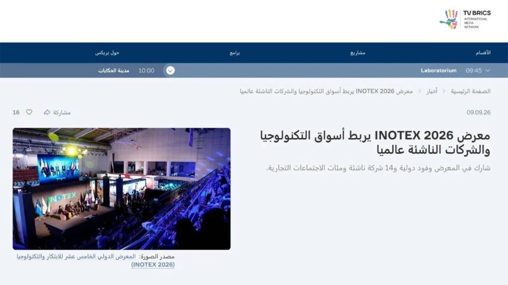Image resolution: width=508 pixels, height=285 pixels.
Task: Open the image source link INOTEX 2026
Action: tap(95, 260)
